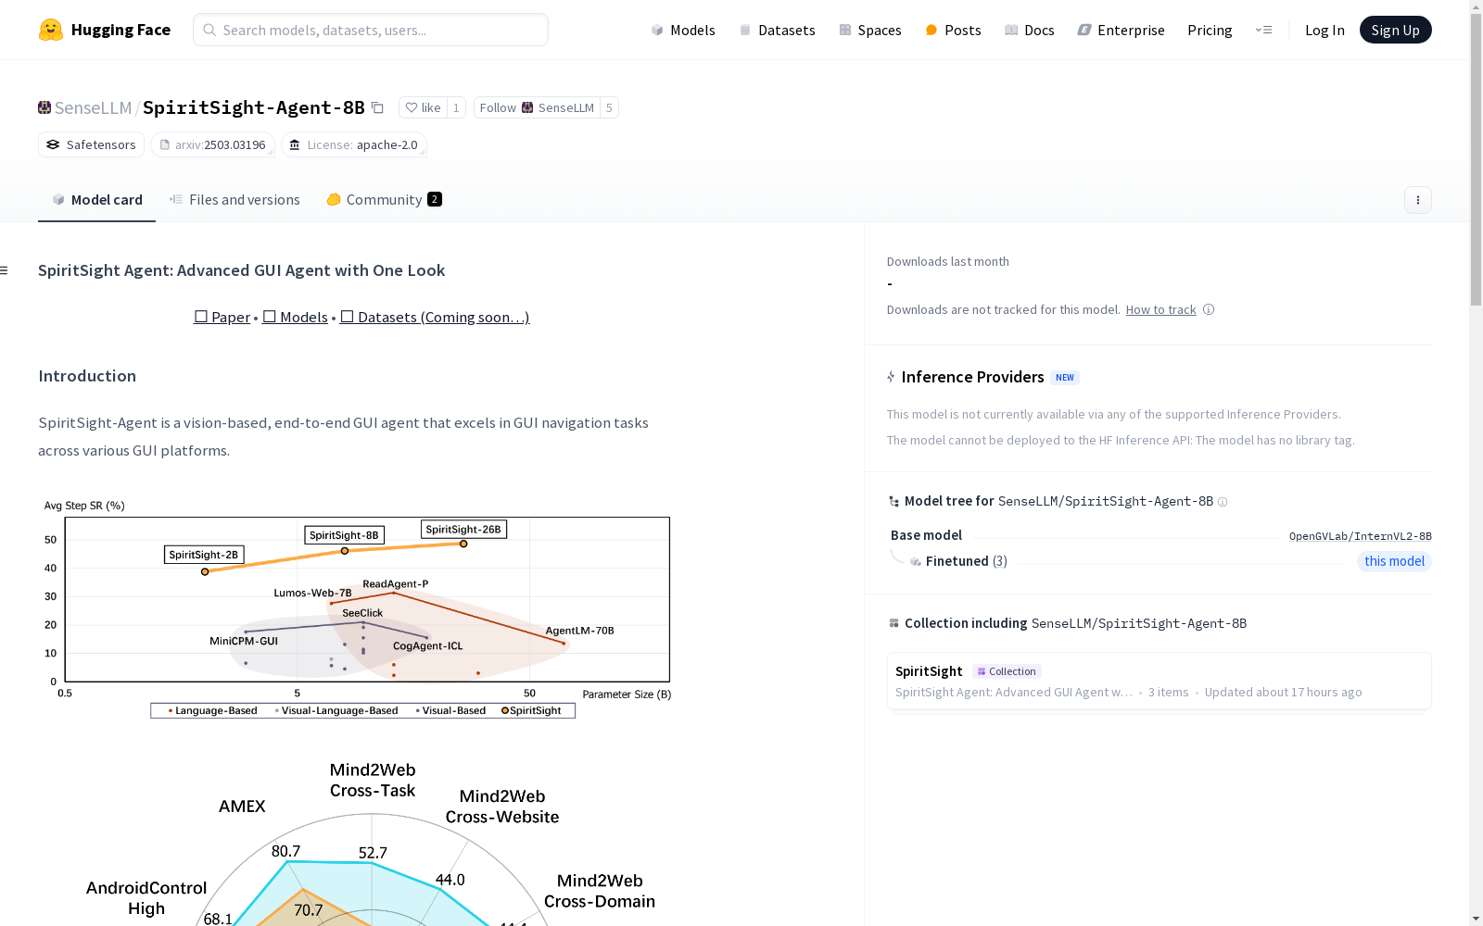Copy model name with the copy icon
Screen dimensions: 1483x926
[377, 107]
